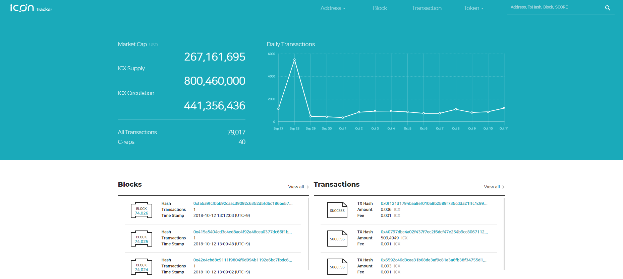Open the Transaction menu item
This screenshot has height=279, width=623.
click(427, 8)
